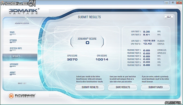The height and width of the screenshot is (105, 183).
Task: Maximize the 3DMark Vantage window
Action: click(173, 3)
